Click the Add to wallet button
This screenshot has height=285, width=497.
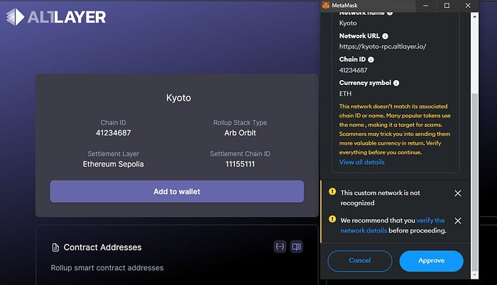pos(177,191)
